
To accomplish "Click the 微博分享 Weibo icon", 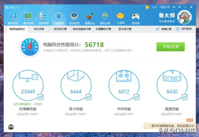I will [158, 29].
